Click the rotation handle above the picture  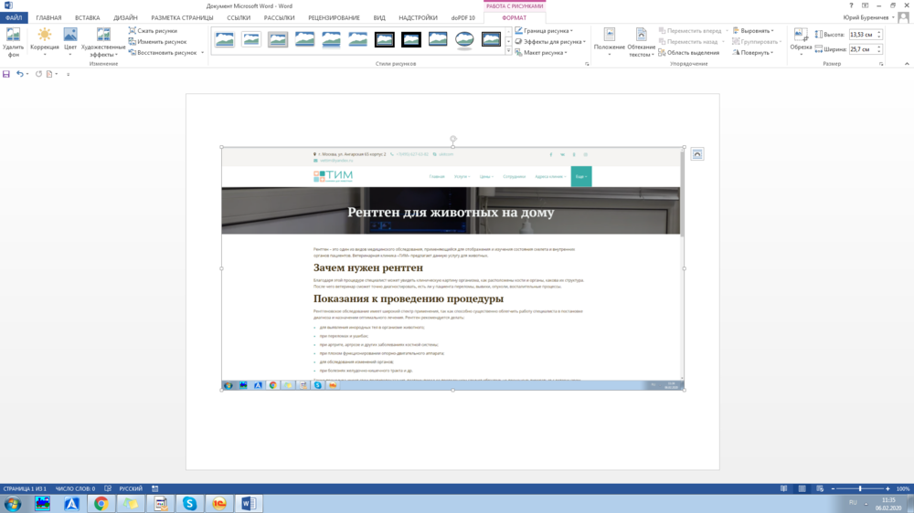pyautogui.click(x=453, y=139)
